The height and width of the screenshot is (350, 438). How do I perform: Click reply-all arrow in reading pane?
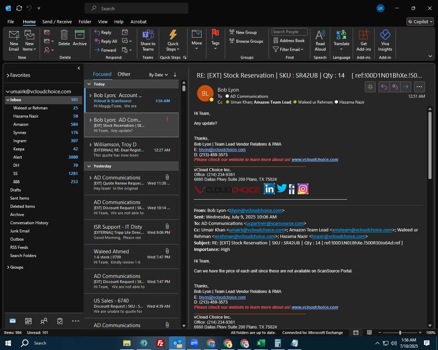[395, 87]
